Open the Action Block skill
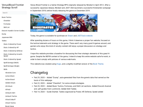Screen dimensions: 143x107 [10, 76]
